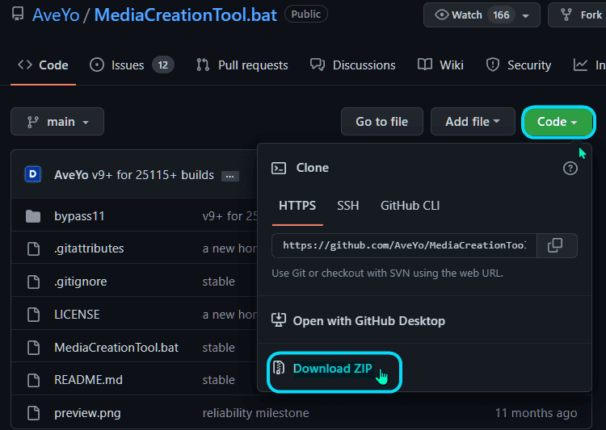
Task: Copy the clone URL with the clipboard icon
Action: (555, 245)
